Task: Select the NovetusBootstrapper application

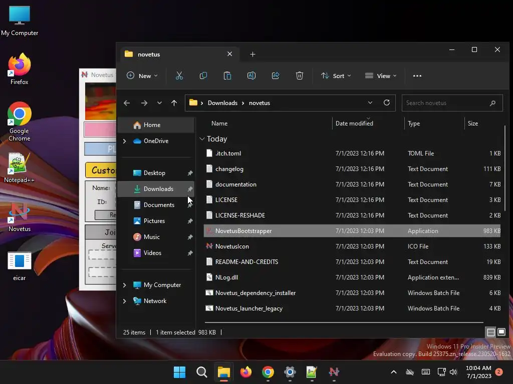Action: tap(352, 231)
